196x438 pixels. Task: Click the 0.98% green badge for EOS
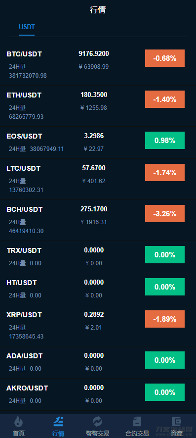pos(165,140)
